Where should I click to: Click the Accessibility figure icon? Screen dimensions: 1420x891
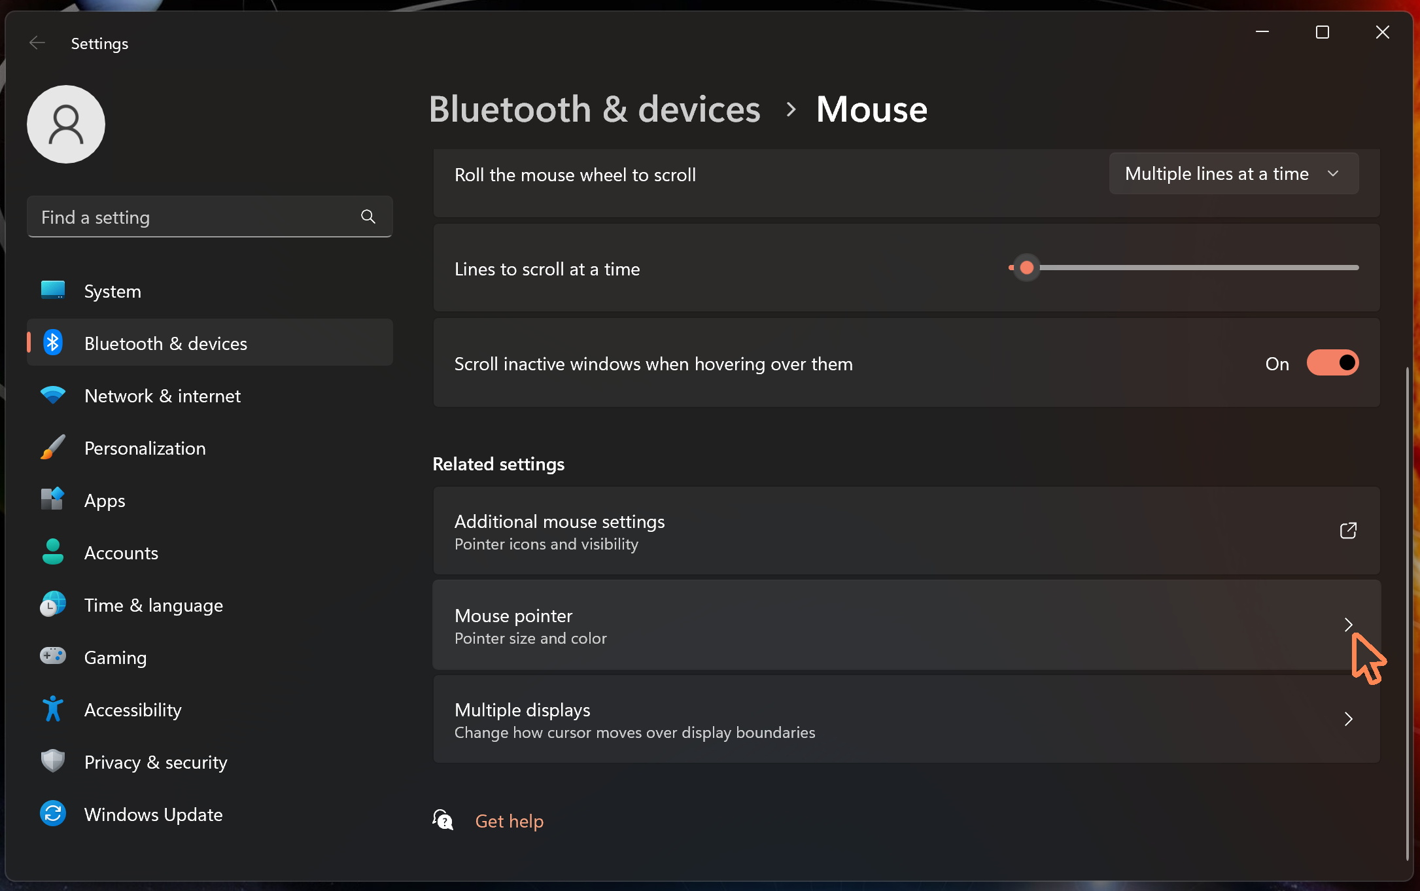coord(53,708)
